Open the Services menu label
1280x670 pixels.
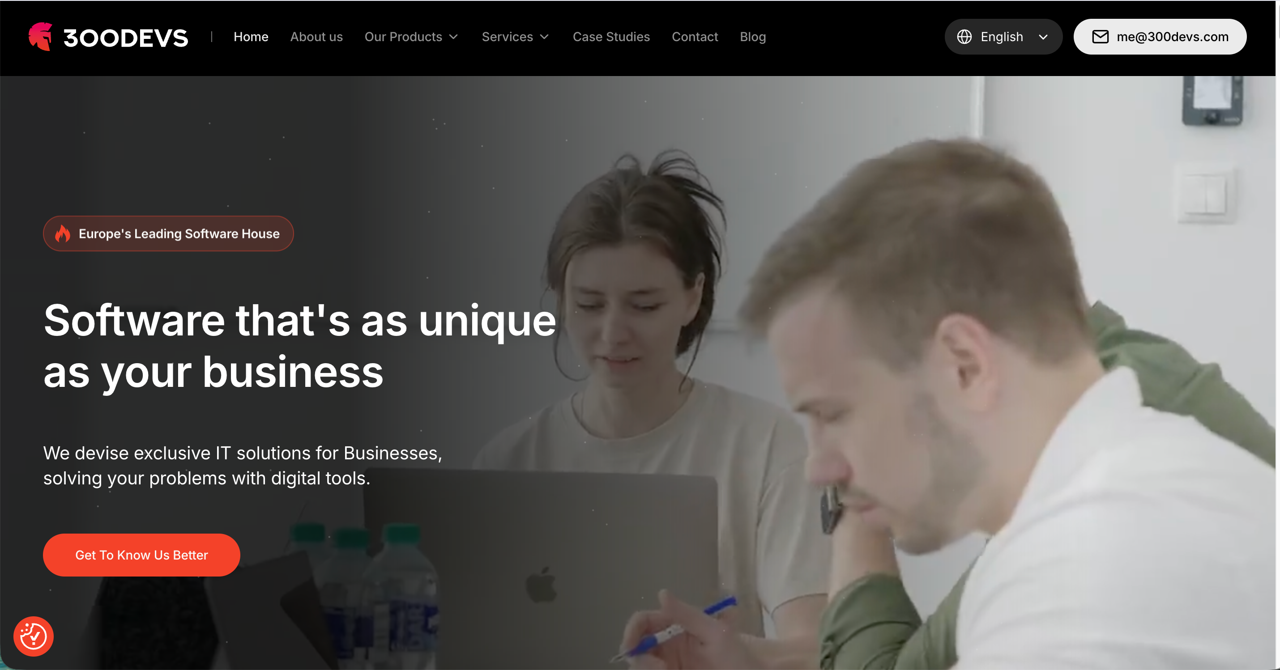(x=508, y=37)
